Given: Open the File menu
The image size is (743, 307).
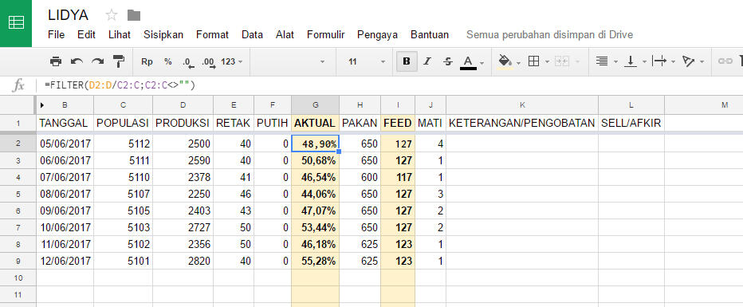Looking at the screenshot, I should [56, 34].
